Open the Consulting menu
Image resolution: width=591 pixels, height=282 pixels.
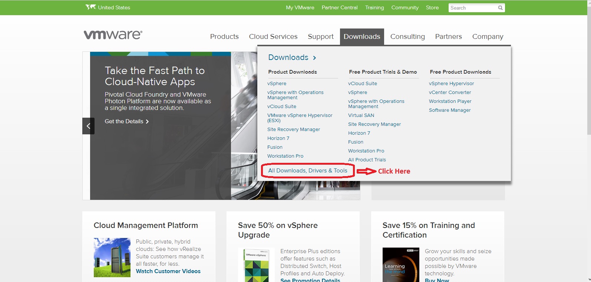click(x=407, y=37)
